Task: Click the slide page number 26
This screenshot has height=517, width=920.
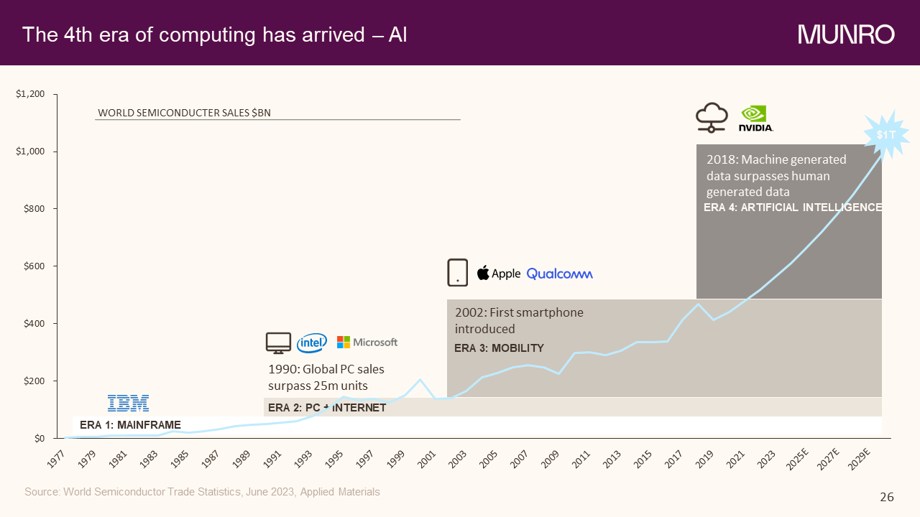Action: [x=887, y=497]
